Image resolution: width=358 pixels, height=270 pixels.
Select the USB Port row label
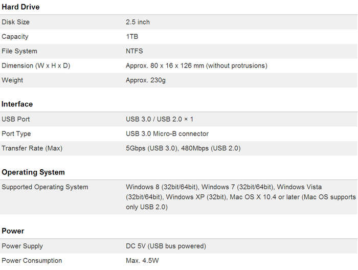tap(16, 119)
